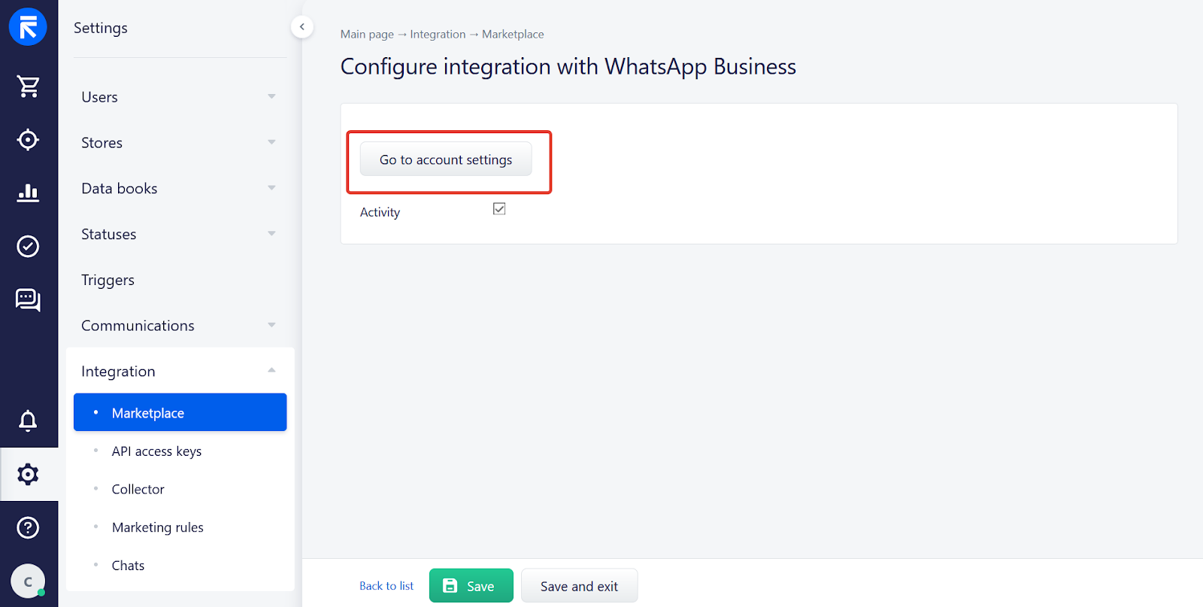Open the shopping cart orders icon
1203x607 pixels.
click(28, 86)
